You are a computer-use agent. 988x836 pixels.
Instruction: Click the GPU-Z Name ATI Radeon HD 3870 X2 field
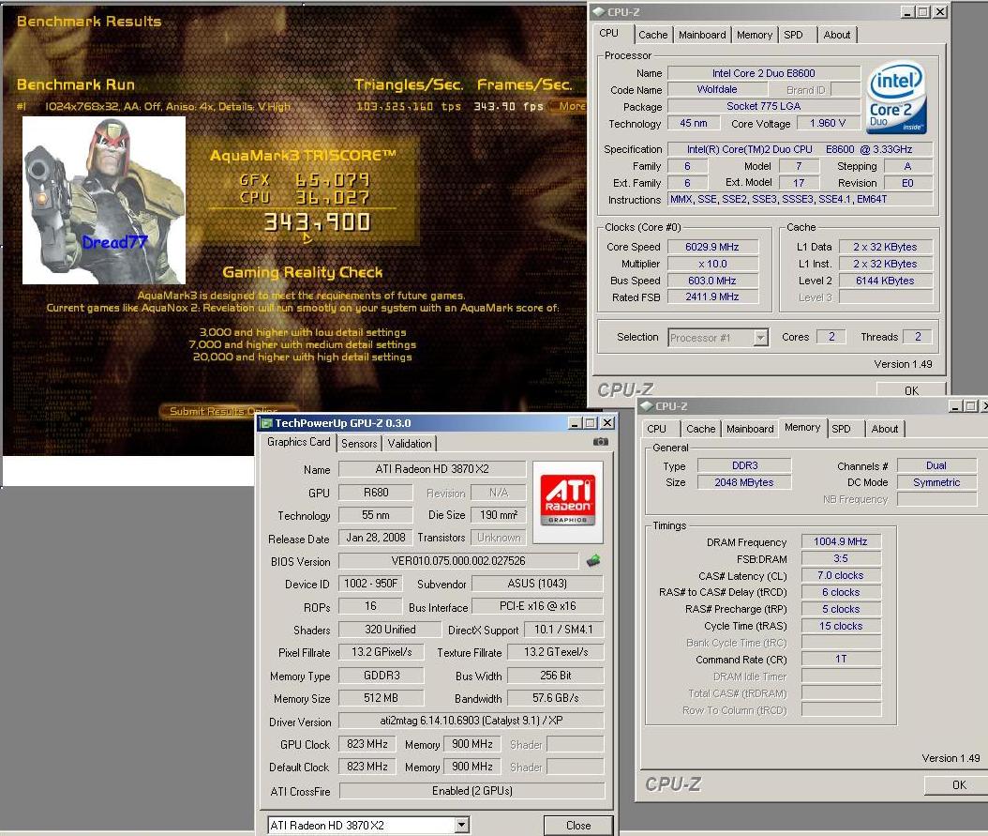pyautogui.click(x=432, y=469)
